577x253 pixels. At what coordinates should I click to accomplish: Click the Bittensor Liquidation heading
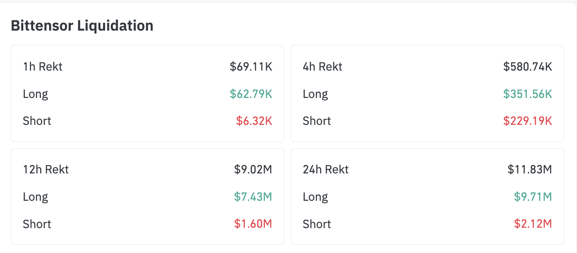tap(82, 26)
